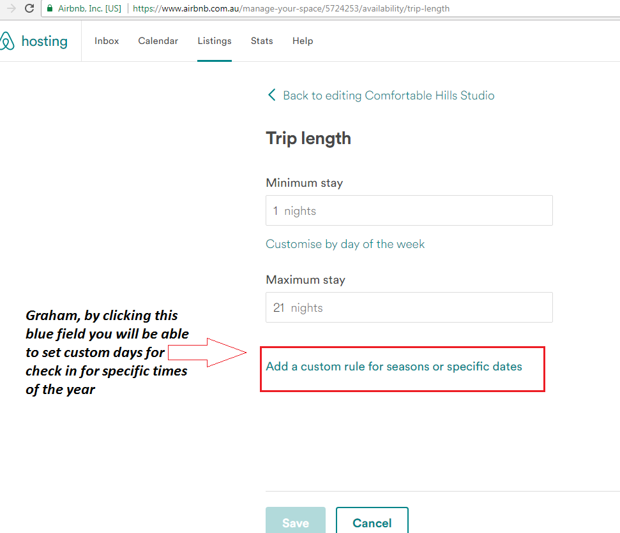The image size is (620, 533).
Task: Open the Stats page
Action: coord(262,41)
